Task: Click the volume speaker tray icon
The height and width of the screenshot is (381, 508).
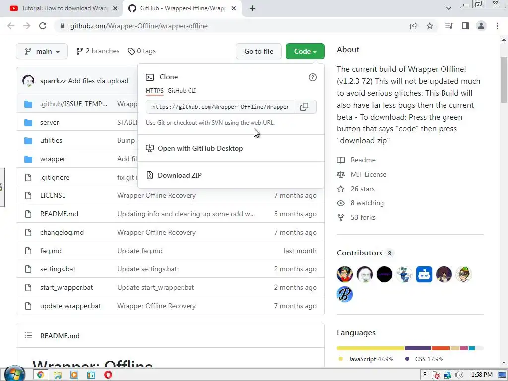Action: [459, 375]
